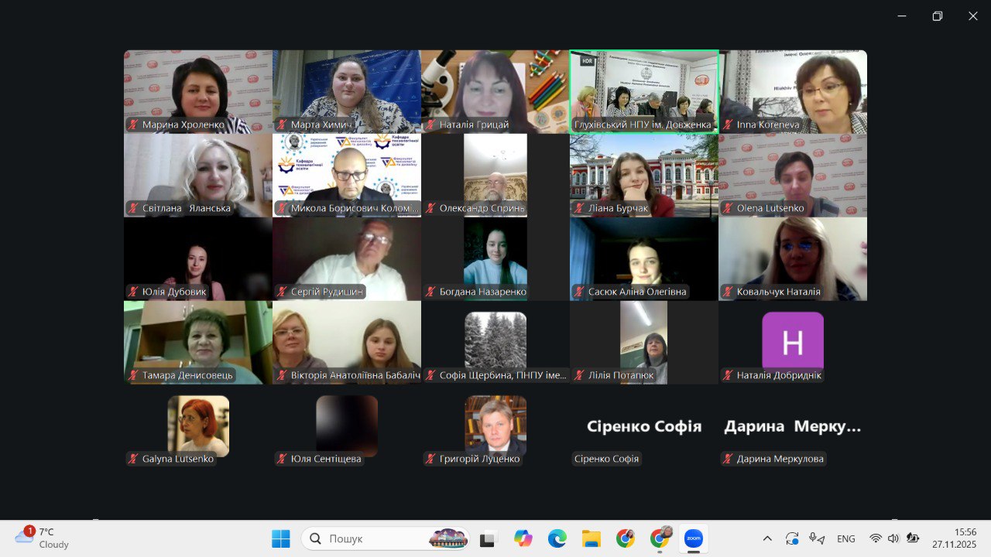Open Microsoft Edge from the taskbar
Screen dimensions: 991x557
[x=557, y=539]
